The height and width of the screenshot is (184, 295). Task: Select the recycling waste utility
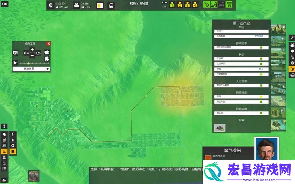(13, 145)
